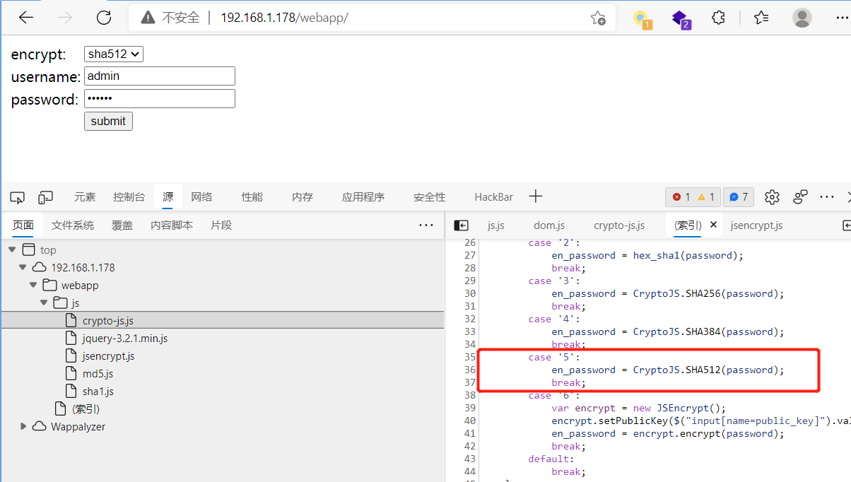Click the submit button
The width and height of the screenshot is (851, 482).
tap(108, 121)
